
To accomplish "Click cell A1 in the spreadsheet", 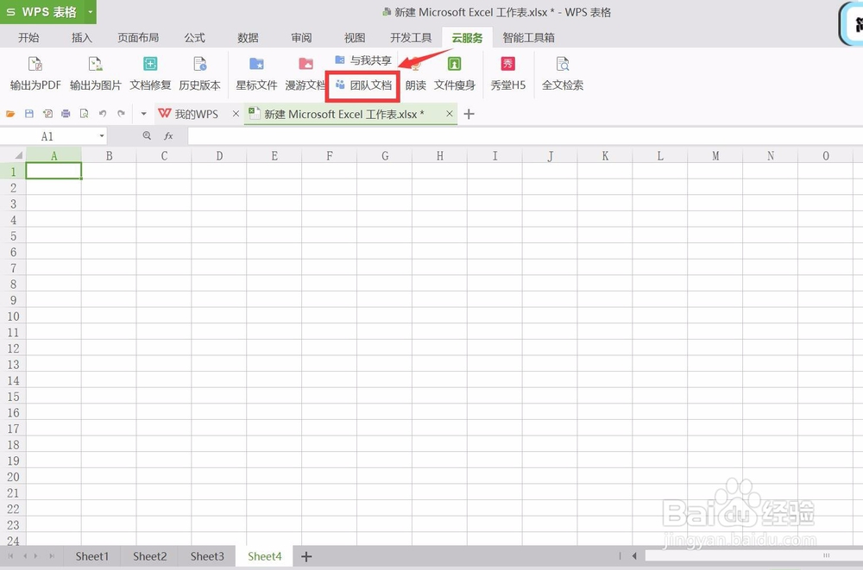I will (x=54, y=170).
